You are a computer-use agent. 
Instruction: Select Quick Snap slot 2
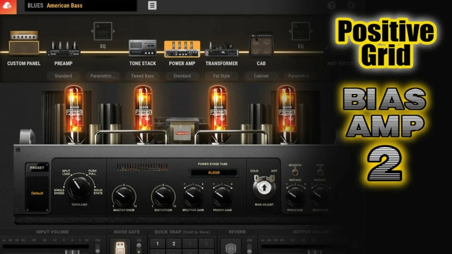point(174,244)
